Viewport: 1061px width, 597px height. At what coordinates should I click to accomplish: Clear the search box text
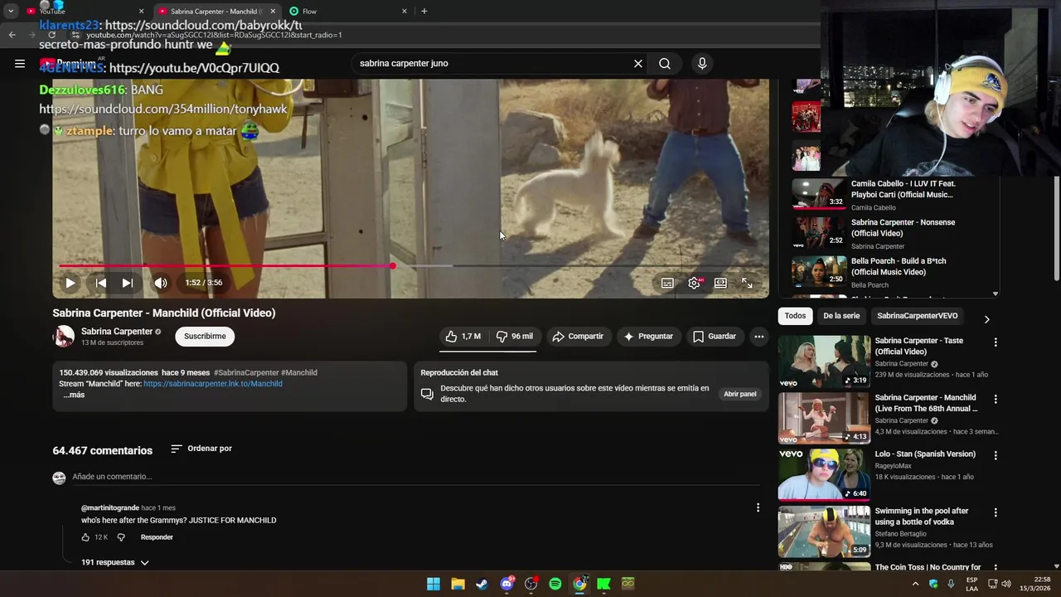coord(638,63)
